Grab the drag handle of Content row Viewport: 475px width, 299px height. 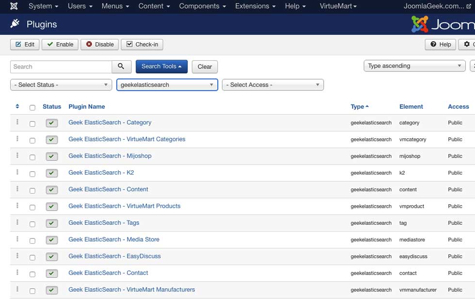[x=17, y=189]
